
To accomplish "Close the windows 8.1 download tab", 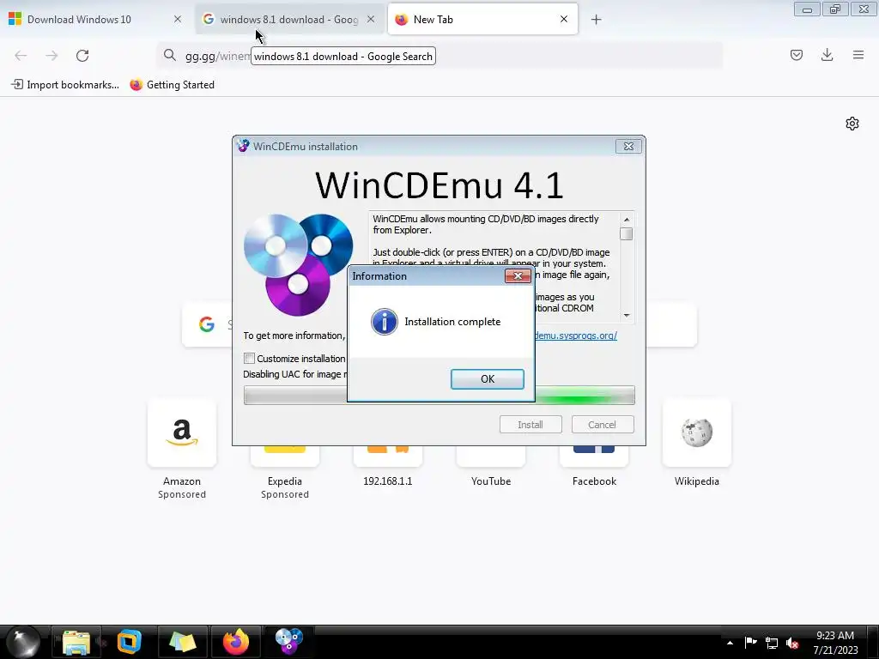I will pos(371,19).
